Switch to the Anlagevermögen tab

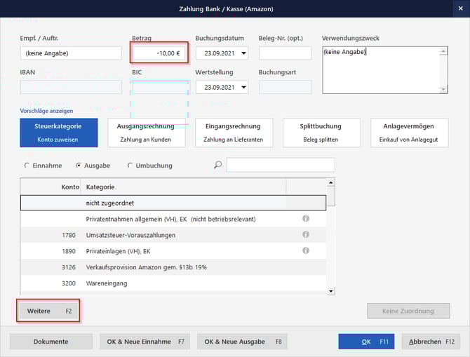(410, 133)
